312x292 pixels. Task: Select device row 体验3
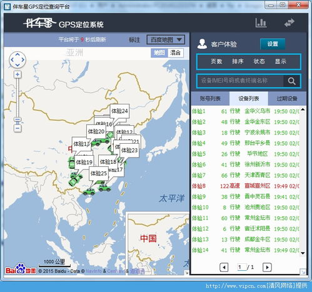(x=246, y=133)
